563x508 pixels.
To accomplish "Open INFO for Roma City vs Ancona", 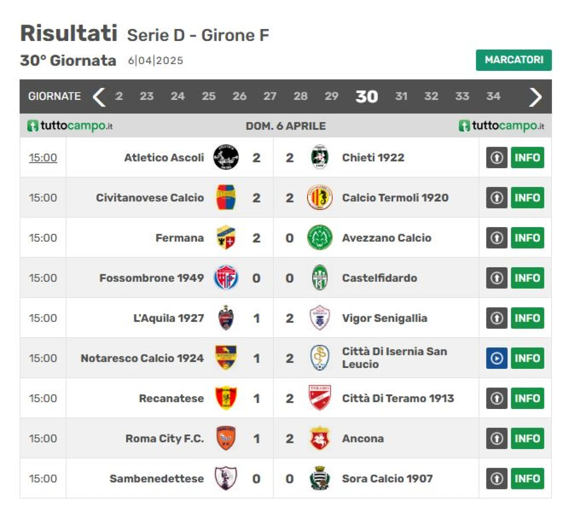I will pos(527,438).
